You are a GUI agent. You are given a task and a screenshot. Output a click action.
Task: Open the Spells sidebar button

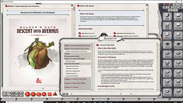coord(178,83)
